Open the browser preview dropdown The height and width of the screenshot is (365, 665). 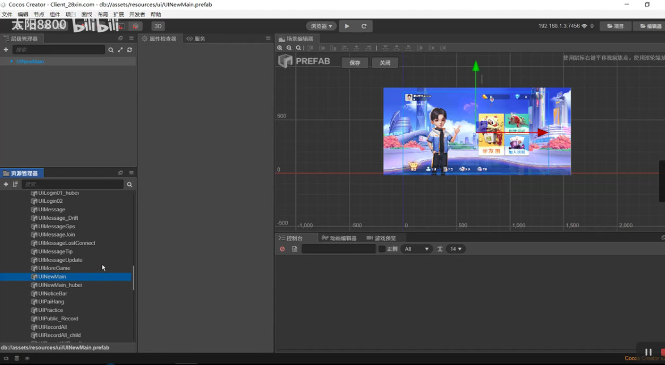(x=321, y=26)
